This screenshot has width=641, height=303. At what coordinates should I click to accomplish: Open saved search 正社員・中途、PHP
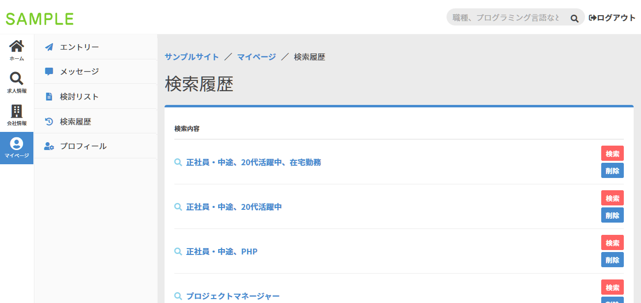coord(222,251)
